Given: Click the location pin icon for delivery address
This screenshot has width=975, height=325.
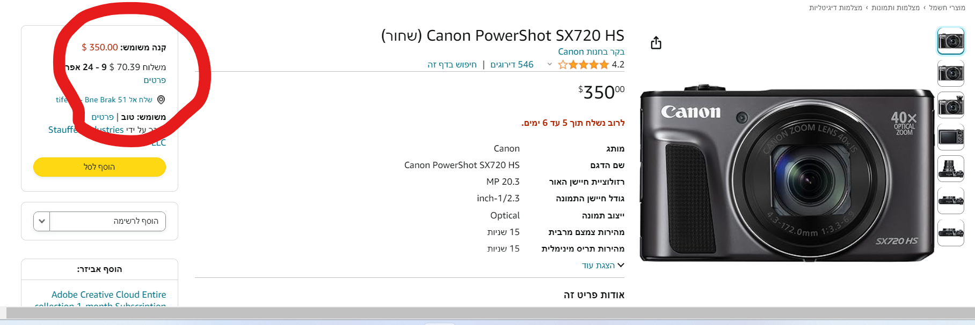Looking at the screenshot, I should pyautogui.click(x=161, y=100).
